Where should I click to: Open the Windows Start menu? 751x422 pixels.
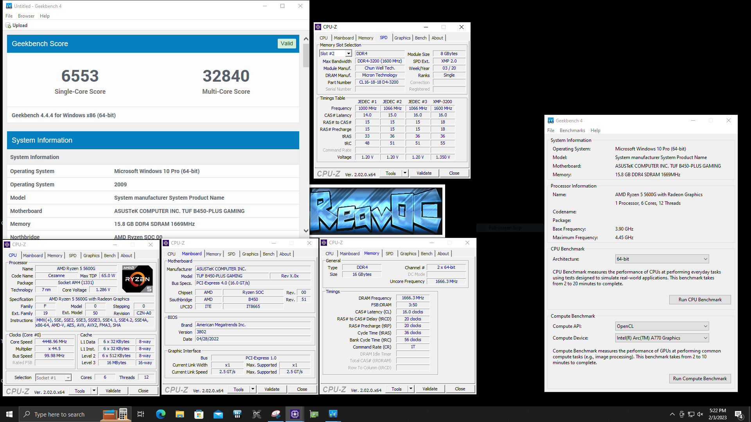9,414
